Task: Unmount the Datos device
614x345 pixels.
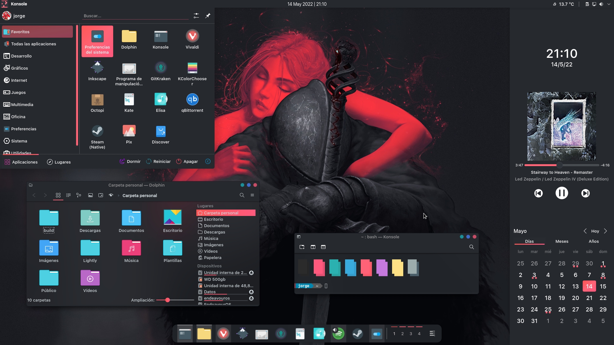Action: point(251,292)
